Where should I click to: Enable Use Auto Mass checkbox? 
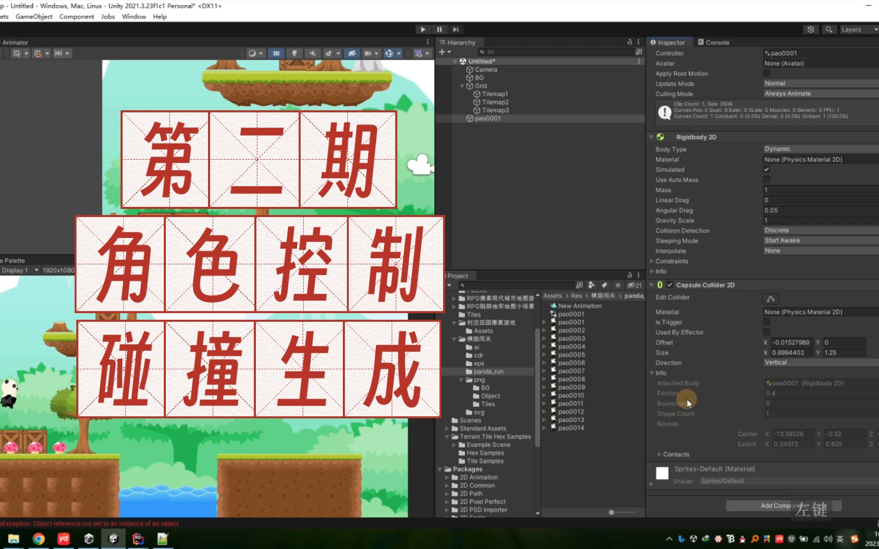[x=767, y=179]
